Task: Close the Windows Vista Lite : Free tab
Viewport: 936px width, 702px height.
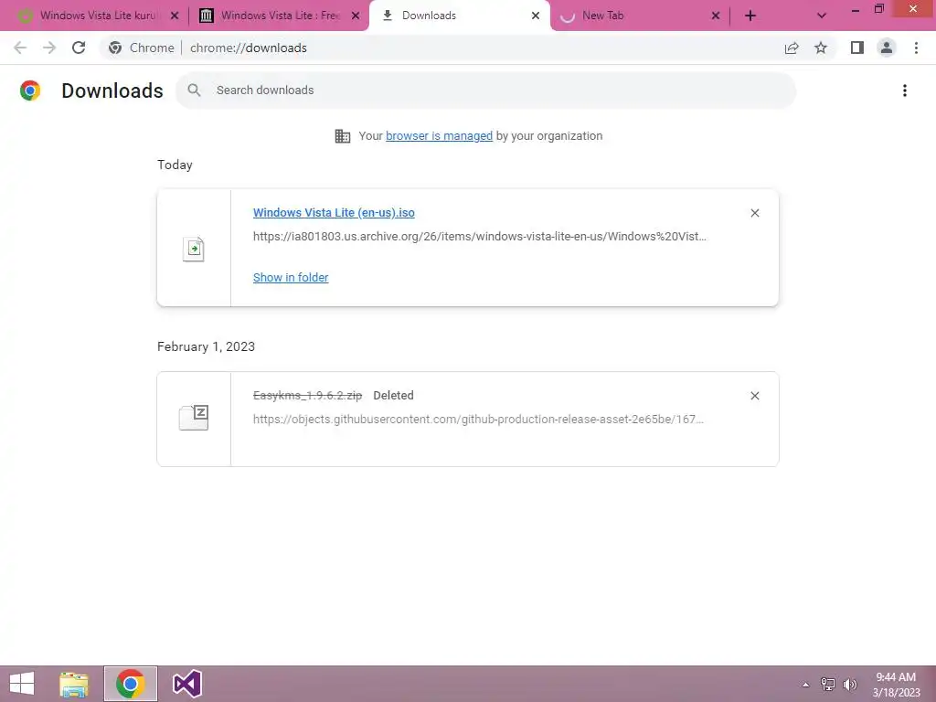Action: (356, 16)
